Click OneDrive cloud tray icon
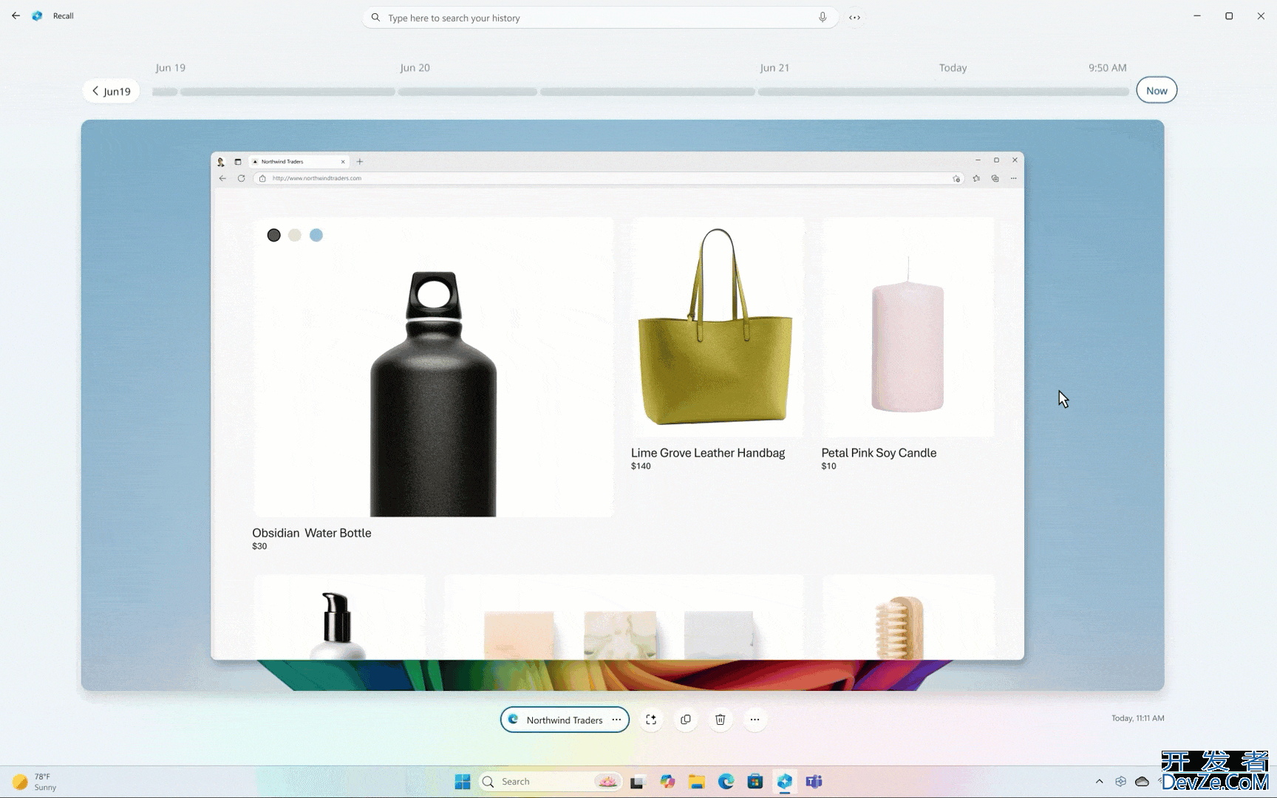The height and width of the screenshot is (798, 1277). click(1142, 782)
